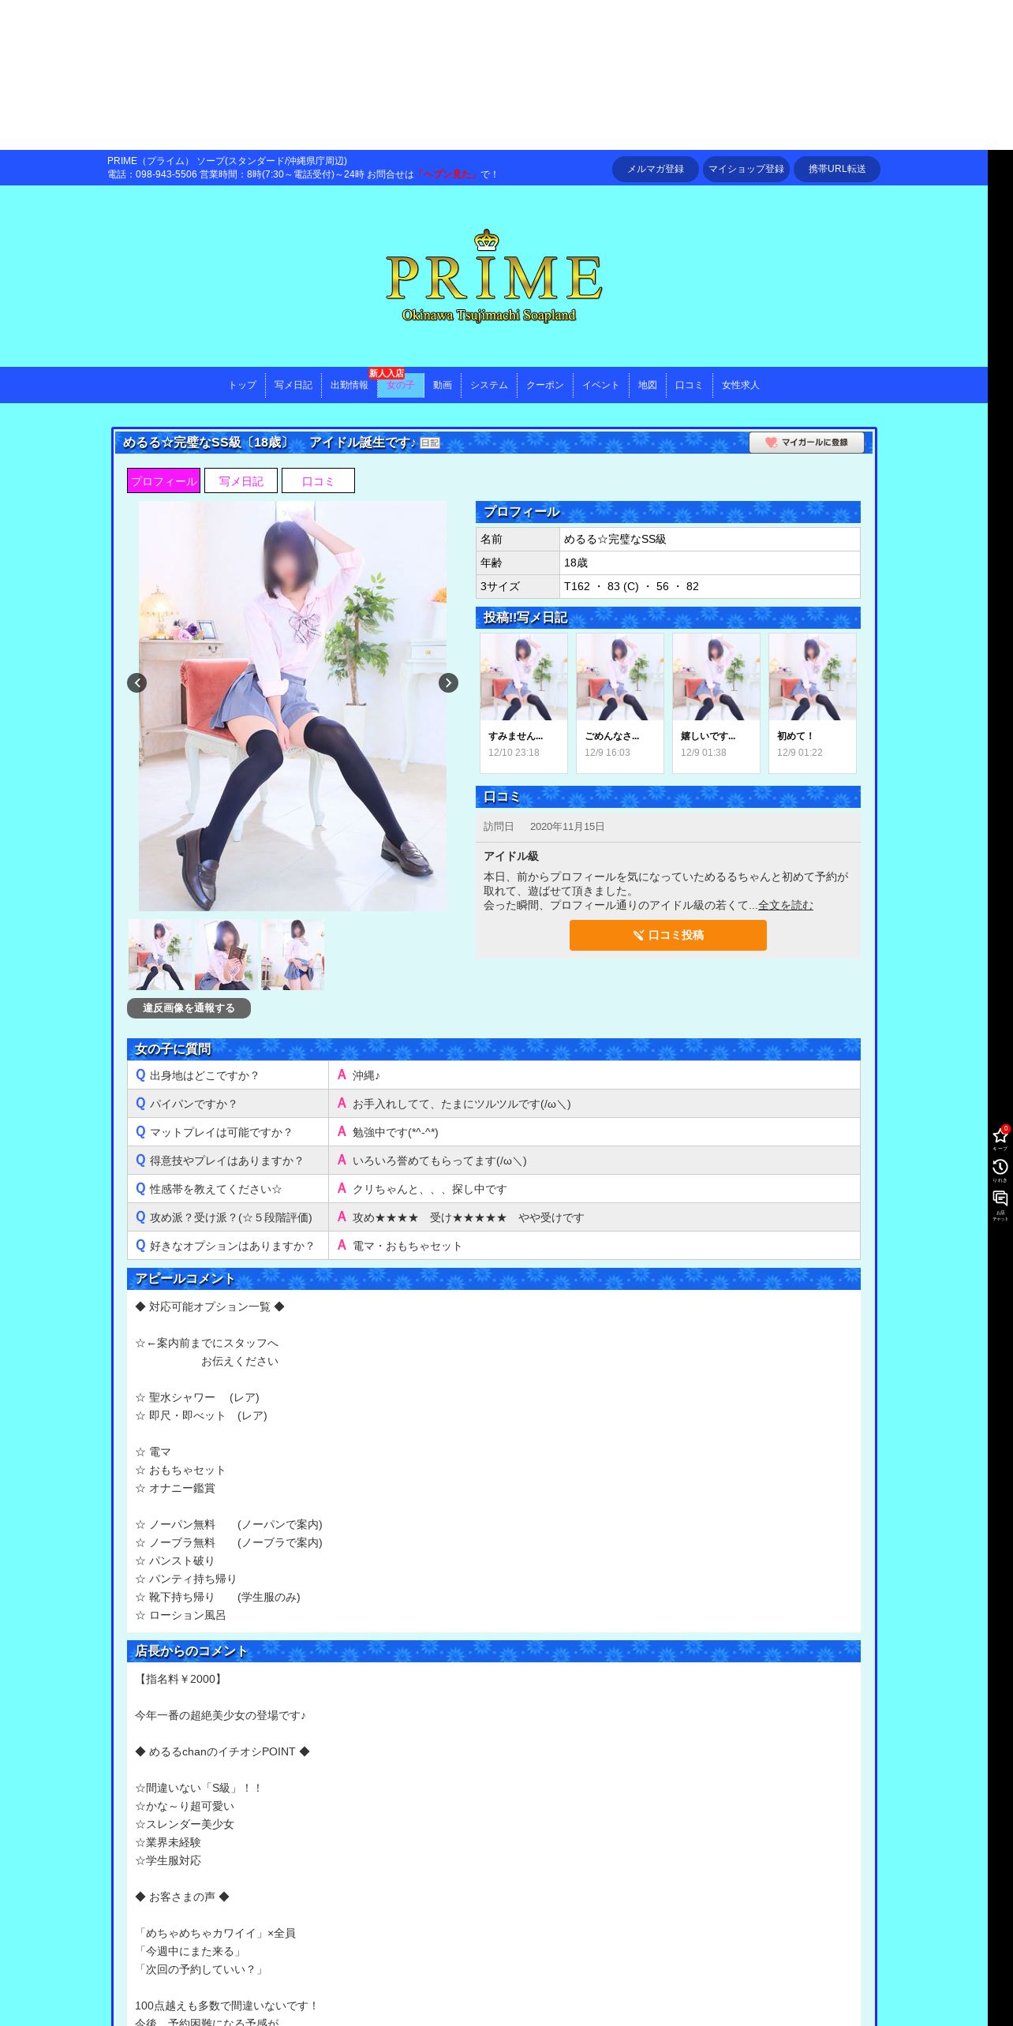Click question マットプレイは可能ですか？

click(221, 1132)
